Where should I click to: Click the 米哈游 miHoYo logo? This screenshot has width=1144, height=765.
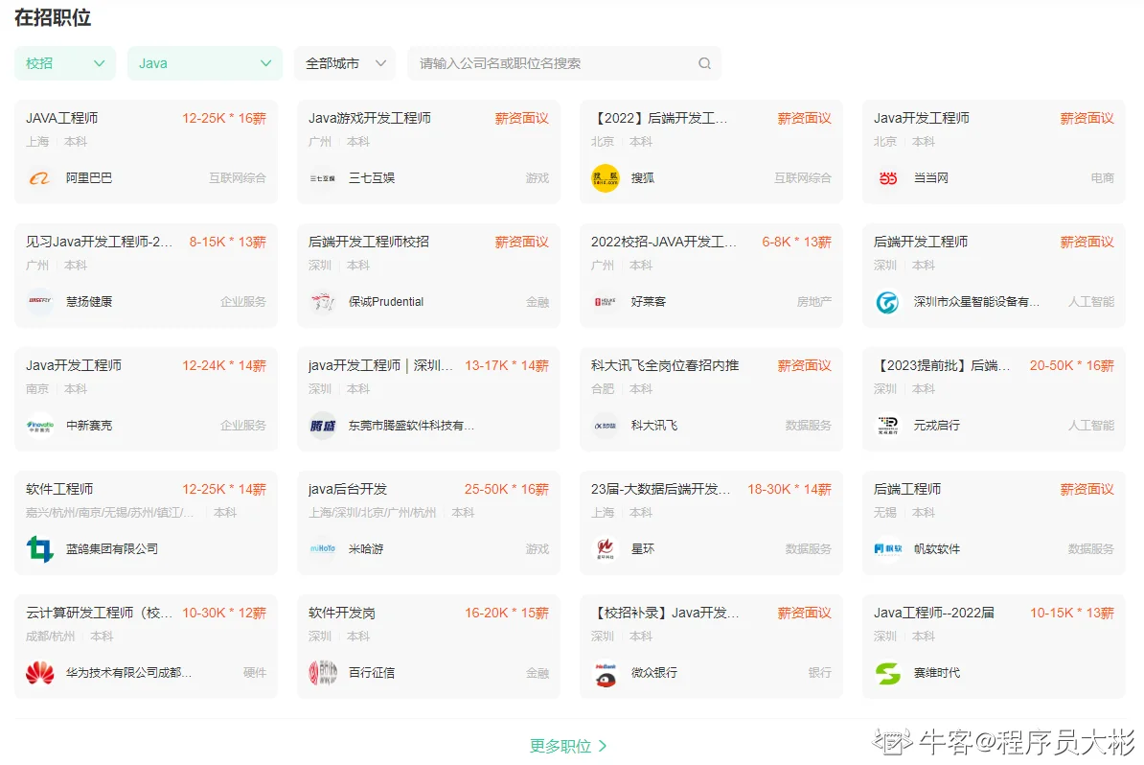click(x=322, y=549)
